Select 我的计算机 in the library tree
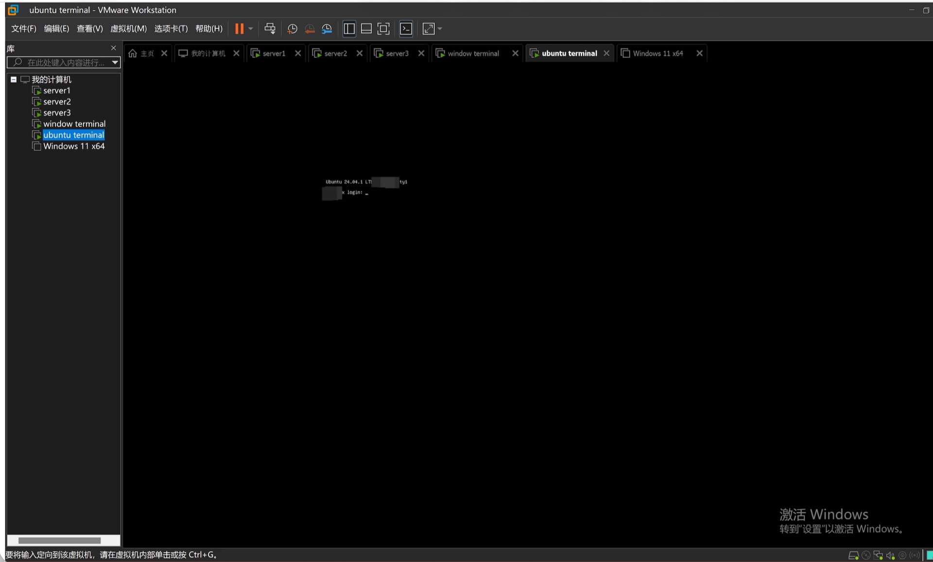This screenshot has width=933, height=562. [51, 79]
